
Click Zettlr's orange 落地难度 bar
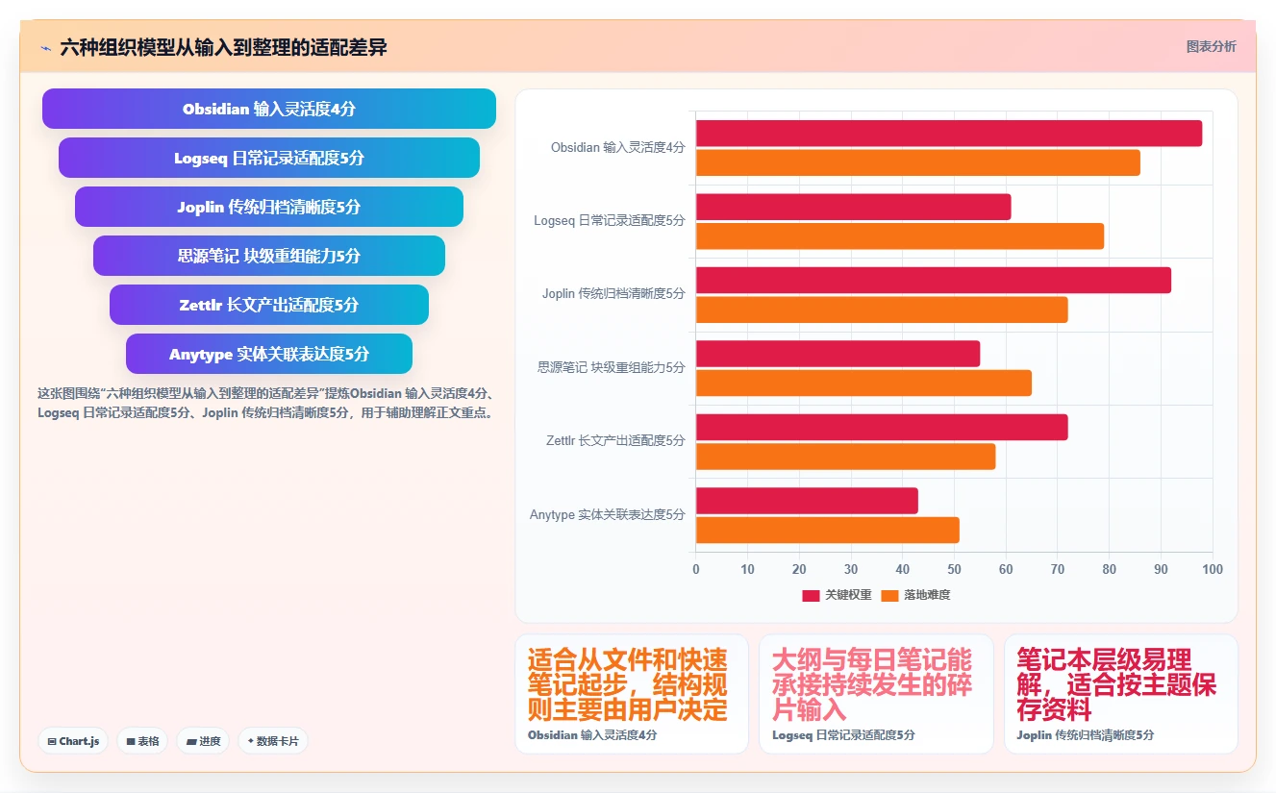click(x=846, y=457)
